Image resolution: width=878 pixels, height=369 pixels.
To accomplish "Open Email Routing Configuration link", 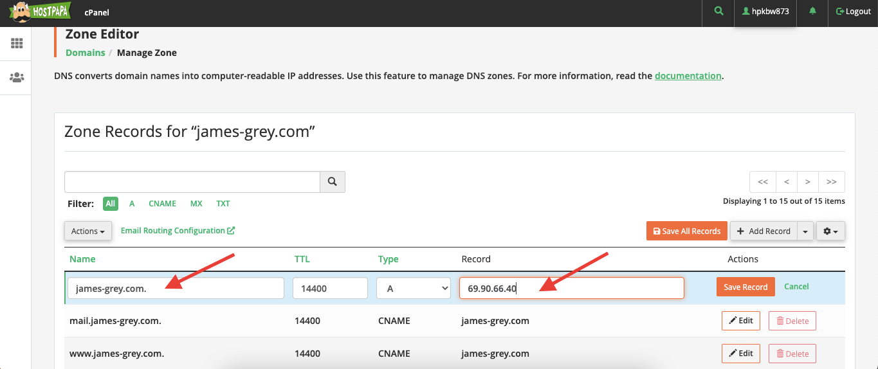I will point(178,231).
